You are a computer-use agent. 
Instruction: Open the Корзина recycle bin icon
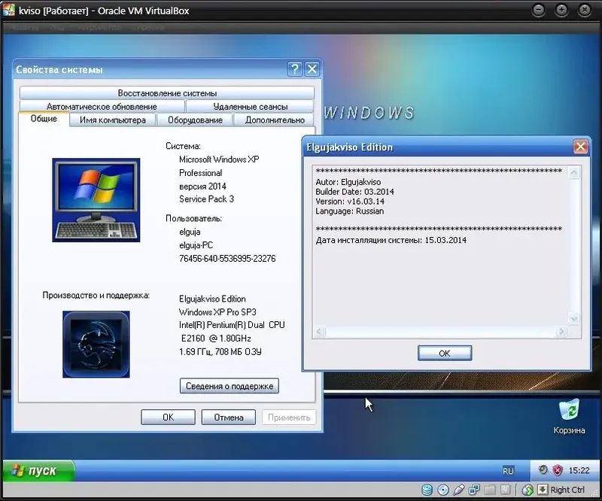(569, 417)
